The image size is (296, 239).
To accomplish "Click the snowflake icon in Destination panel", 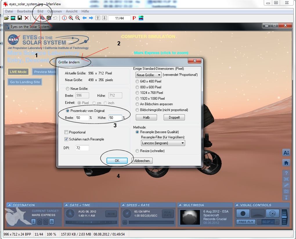I will coord(52,222).
